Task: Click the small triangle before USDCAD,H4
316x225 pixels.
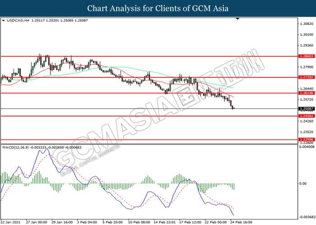Action: point(4,21)
